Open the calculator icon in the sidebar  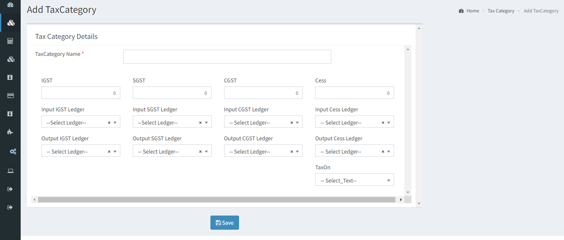10,41
